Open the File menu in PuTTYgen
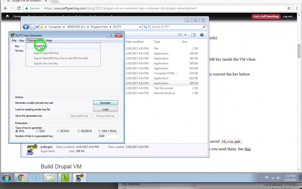Image resolution: width=302 pixels, height=189 pixels. pyautogui.click(x=14, y=41)
